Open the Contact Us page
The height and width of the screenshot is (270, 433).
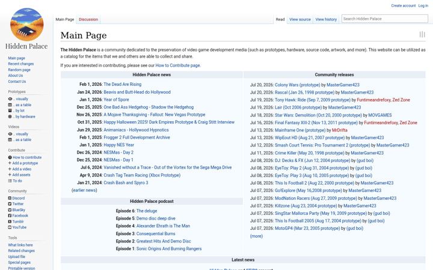(17, 82)
